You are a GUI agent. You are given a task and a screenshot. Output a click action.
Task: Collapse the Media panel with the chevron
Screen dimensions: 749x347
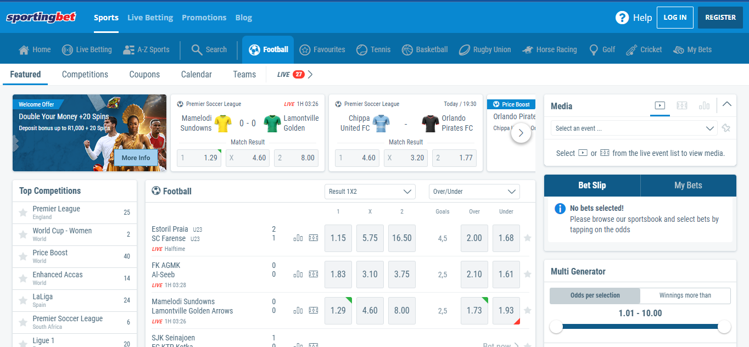(x=727, y=104)
